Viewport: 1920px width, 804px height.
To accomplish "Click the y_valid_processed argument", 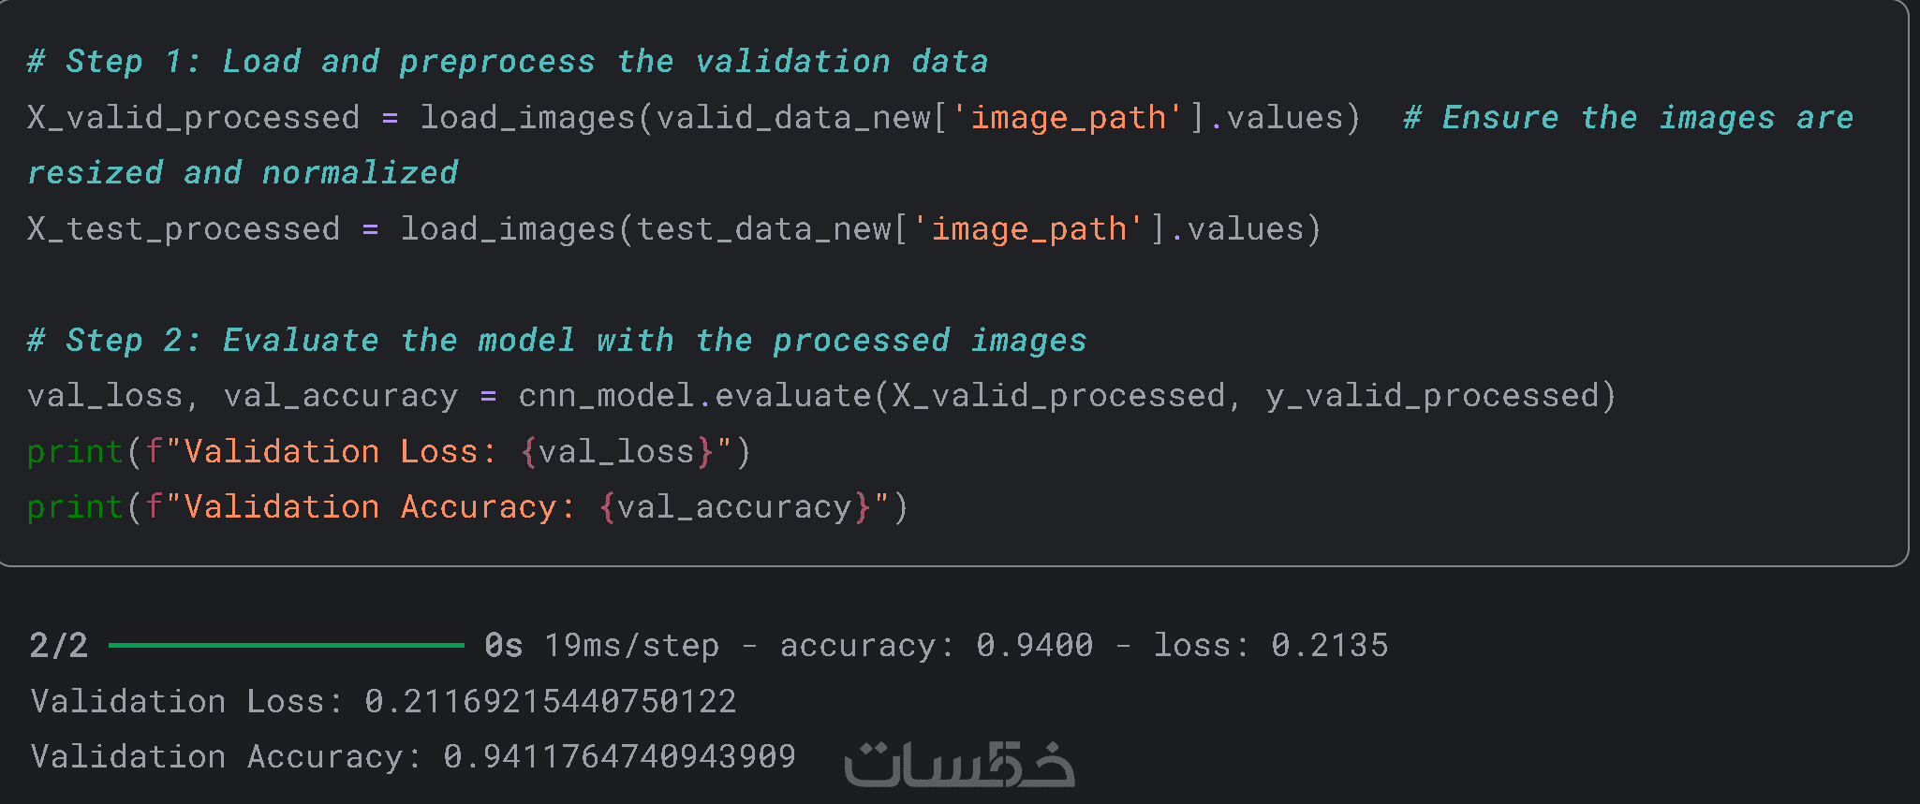I will (1432, 396).
